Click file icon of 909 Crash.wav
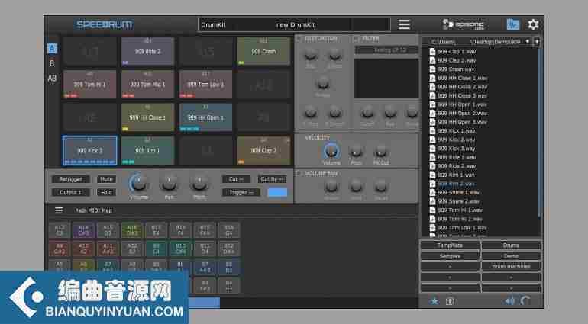This screenshot has width=588, height=324. (432, 69)
